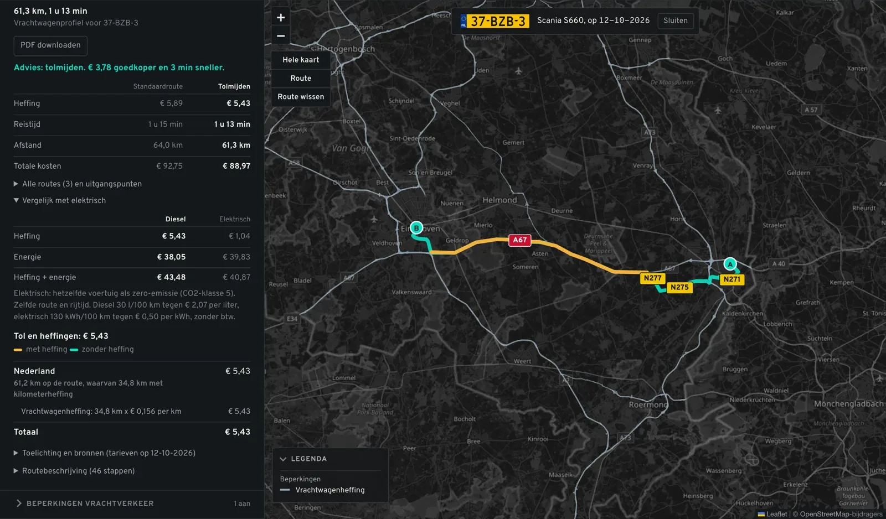Screen dimensions: 886x519
Task: Expand Toelichting en bronnen section
Action: coord(105,453)
